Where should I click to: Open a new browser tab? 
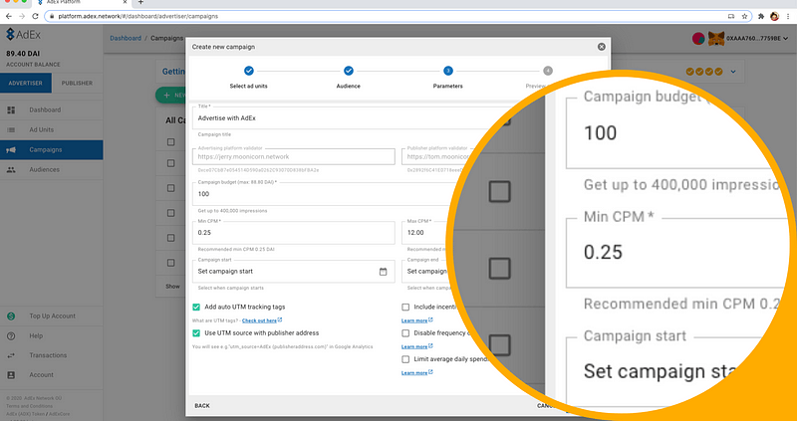(x=140, y=3)
